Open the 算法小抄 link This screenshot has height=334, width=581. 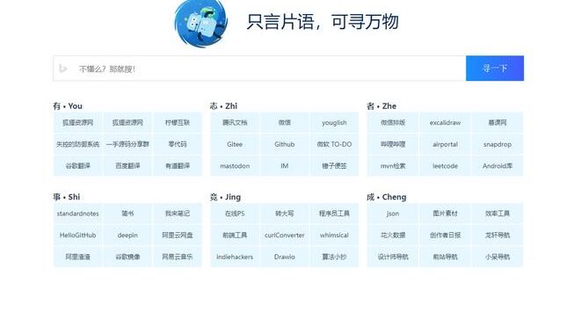(x=334, y=257)
